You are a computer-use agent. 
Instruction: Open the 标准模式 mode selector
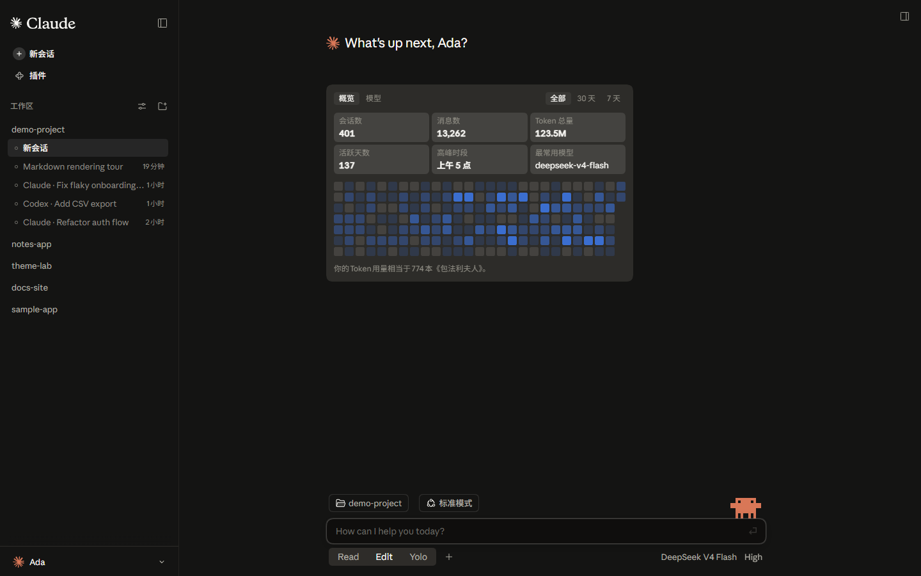[449, 503]
